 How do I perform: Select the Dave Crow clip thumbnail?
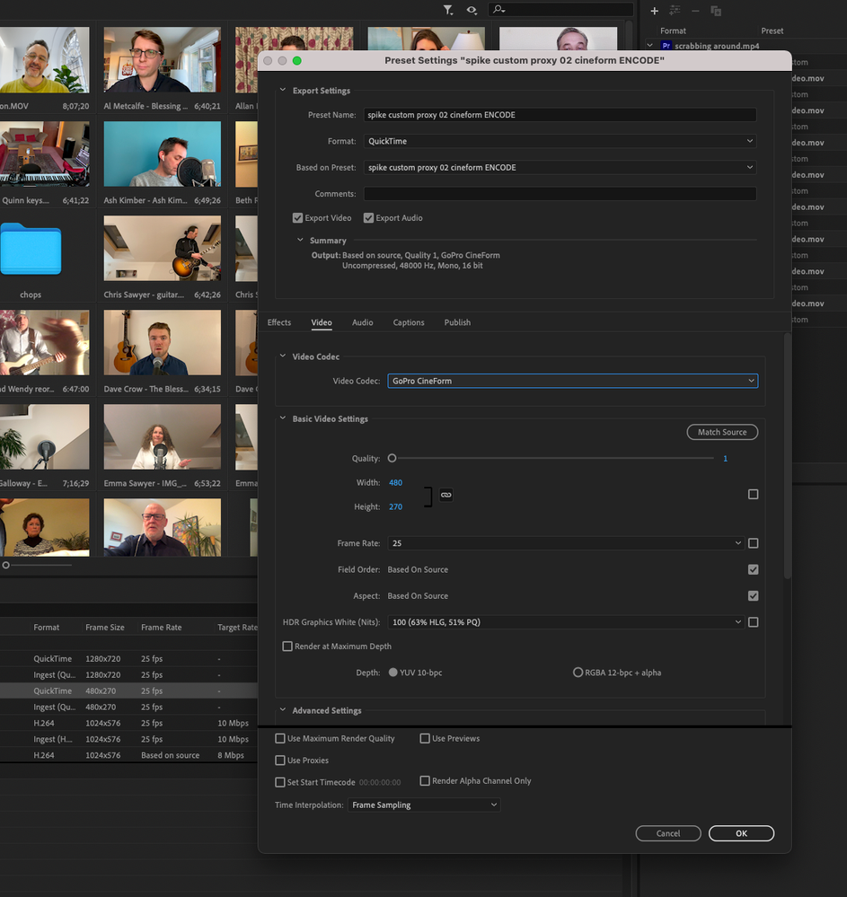(162, 343)
